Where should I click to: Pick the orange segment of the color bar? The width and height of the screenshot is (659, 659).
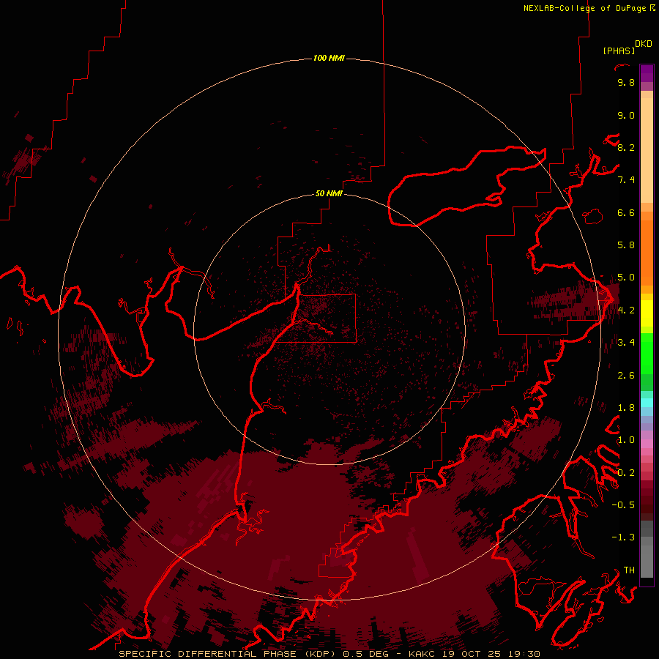[x=647, y=252]
